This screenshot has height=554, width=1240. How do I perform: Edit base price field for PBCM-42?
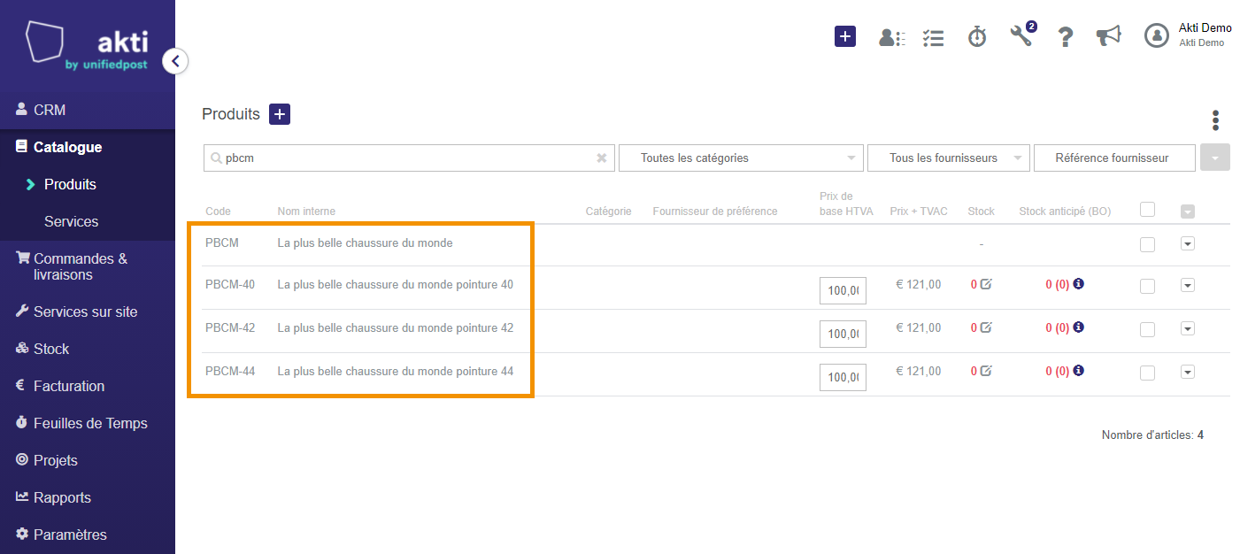843,334
